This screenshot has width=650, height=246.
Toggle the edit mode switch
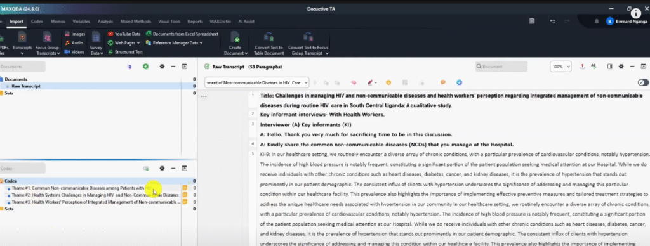pos(644,82)
